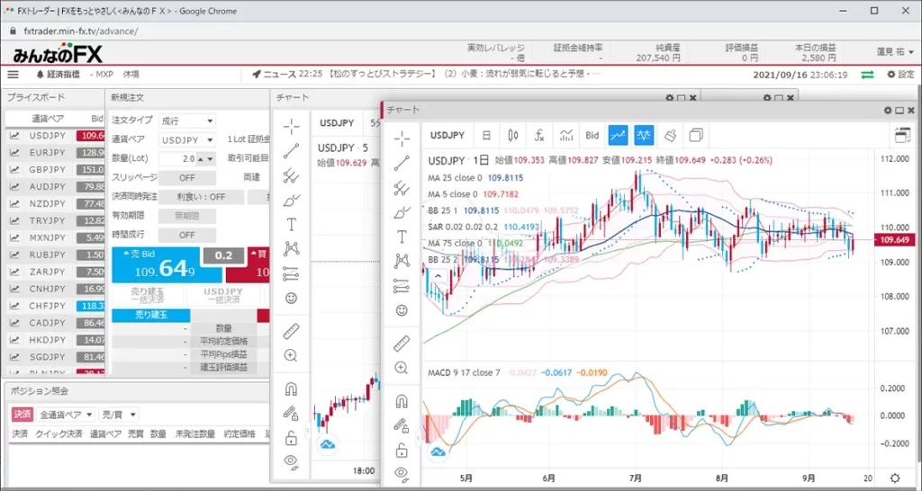This screenshot has height=491, width=922.
Task: Select ruler measure tool in front chart
Action: coord(402,343)
